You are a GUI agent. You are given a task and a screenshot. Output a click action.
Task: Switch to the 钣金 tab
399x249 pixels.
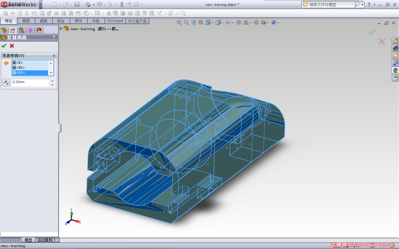[x=61, y=21]
